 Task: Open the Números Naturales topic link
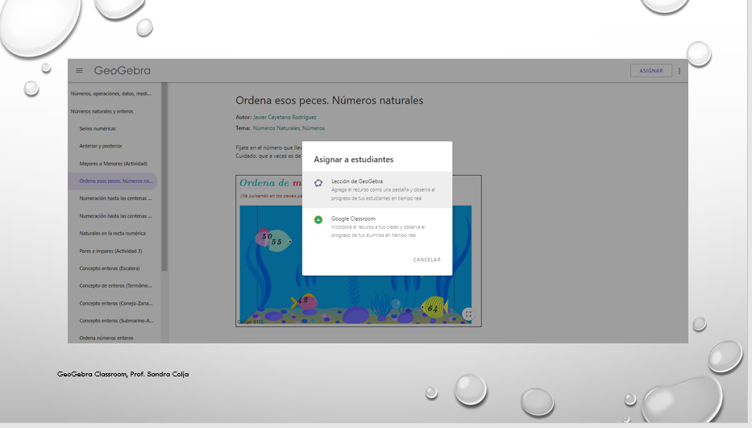276,128
